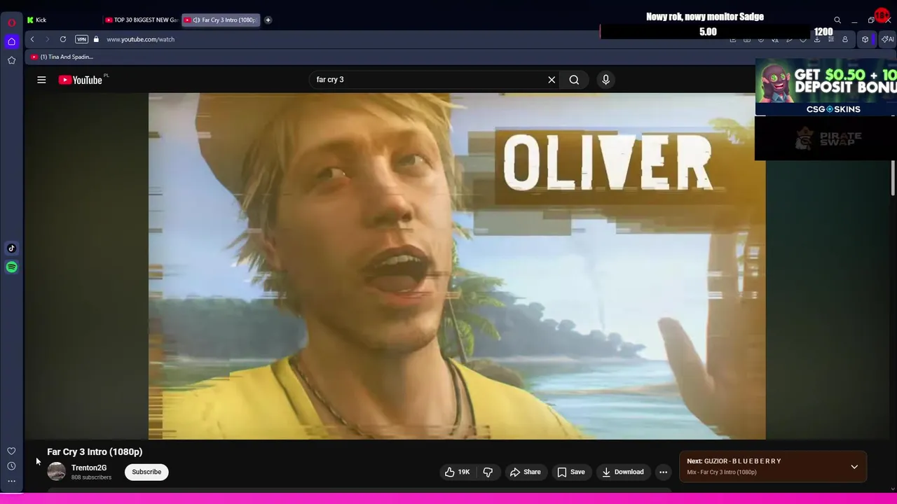Expand the Next: GUZIOR playlist chevron

pyautogui.click(x=854, y=467)
